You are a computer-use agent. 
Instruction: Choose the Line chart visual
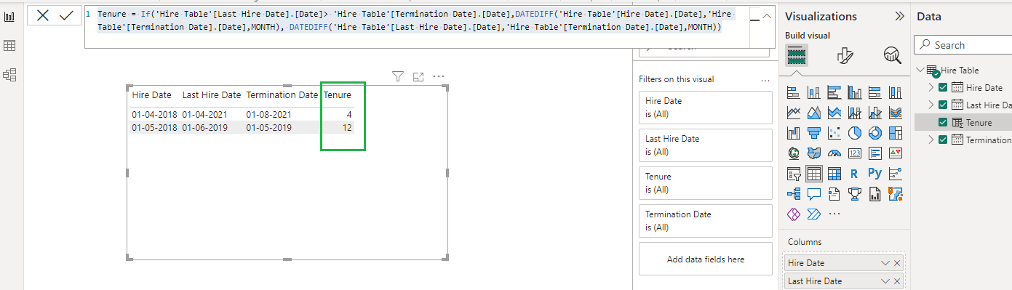point(794,113)
